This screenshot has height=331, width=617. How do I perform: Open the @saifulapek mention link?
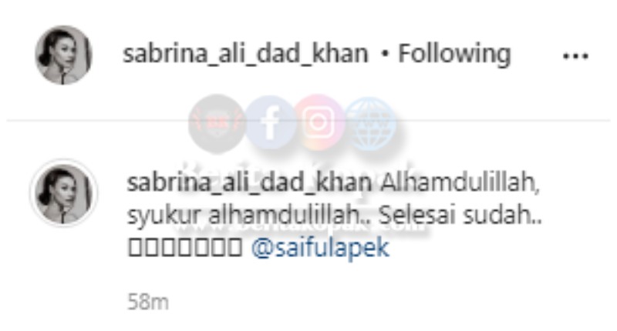tap(320, 248)
